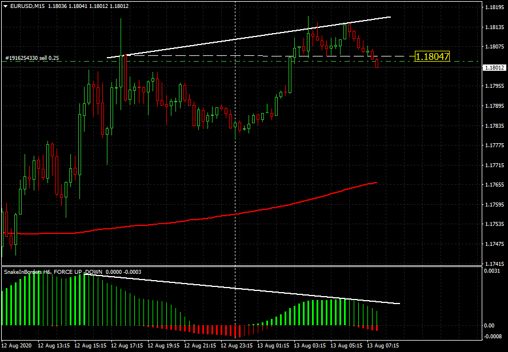
Task: Click the 13 Aug 07:15 time label
Action: (383, 346)
